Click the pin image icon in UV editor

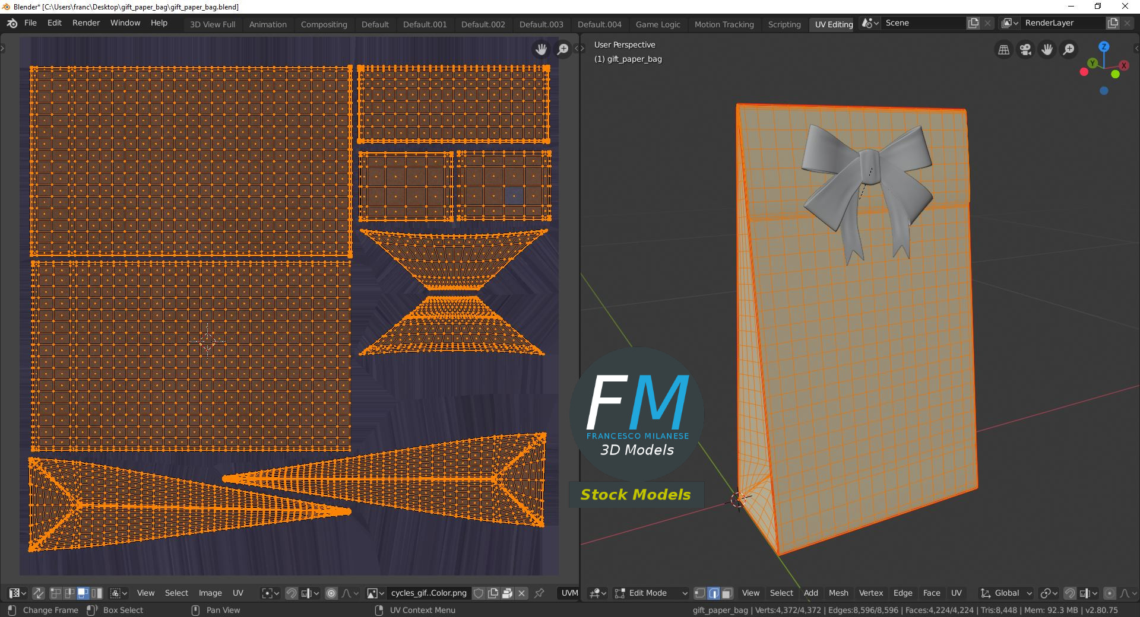(539, 593)
